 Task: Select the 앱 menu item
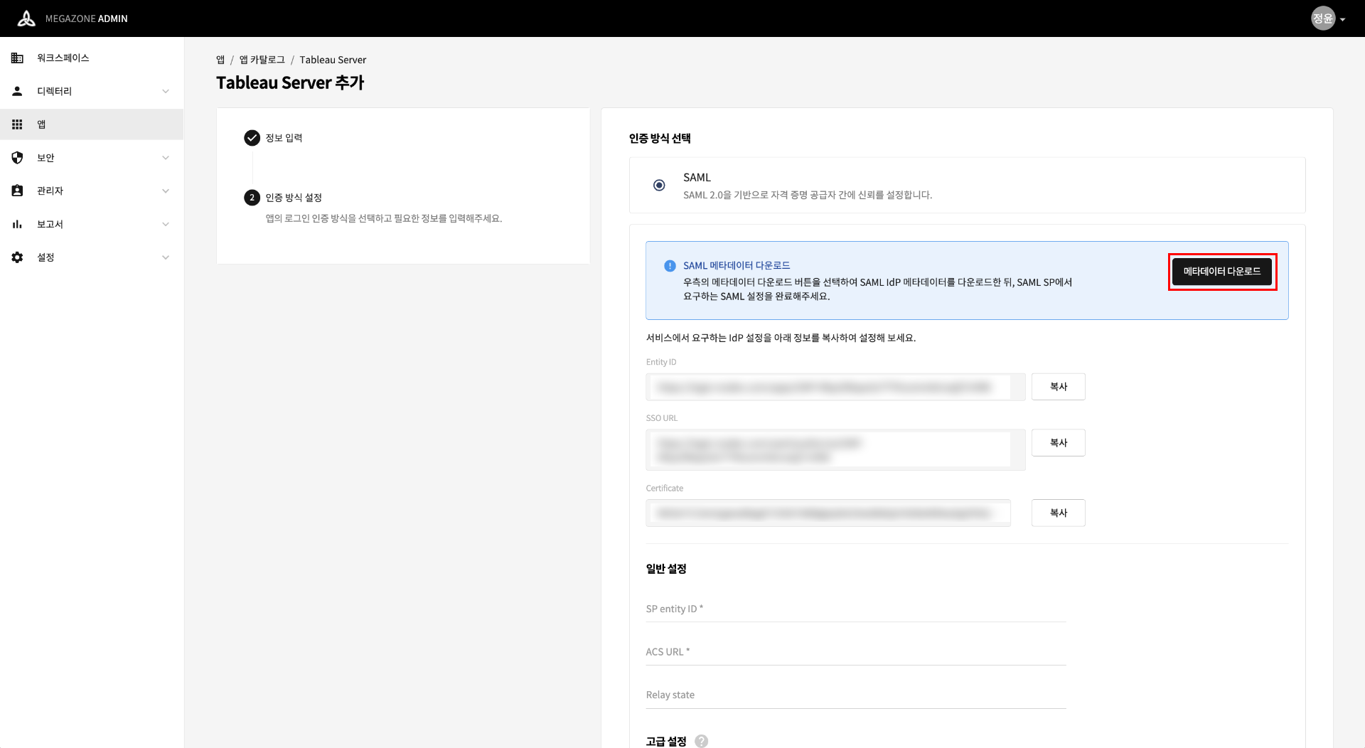point(92,124)
